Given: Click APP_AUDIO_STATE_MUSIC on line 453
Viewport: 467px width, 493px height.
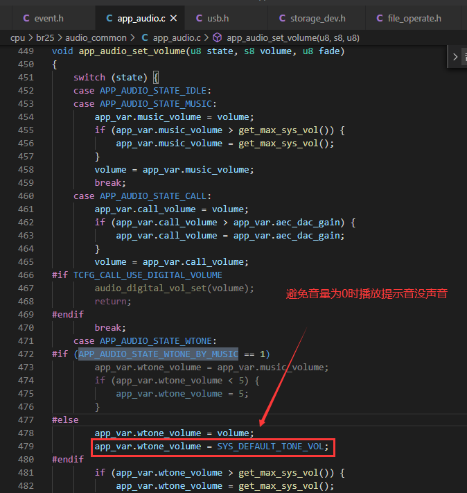Looking at the screenshot, I should pos(156,104).
